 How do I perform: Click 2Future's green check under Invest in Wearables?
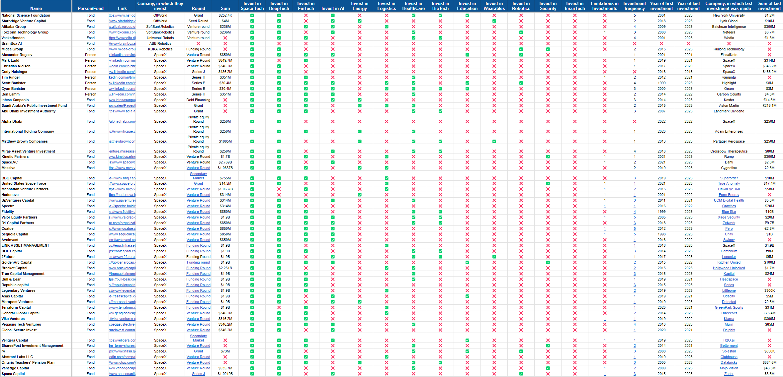494,257
